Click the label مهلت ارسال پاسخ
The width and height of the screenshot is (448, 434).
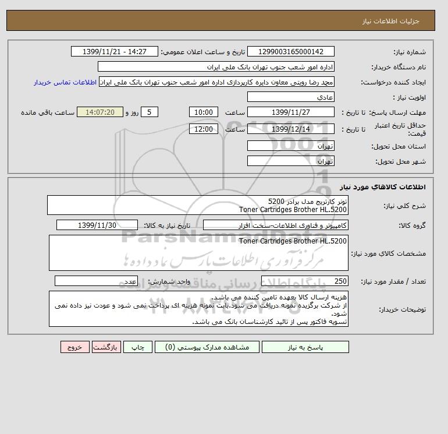click(x=397, y=112)
